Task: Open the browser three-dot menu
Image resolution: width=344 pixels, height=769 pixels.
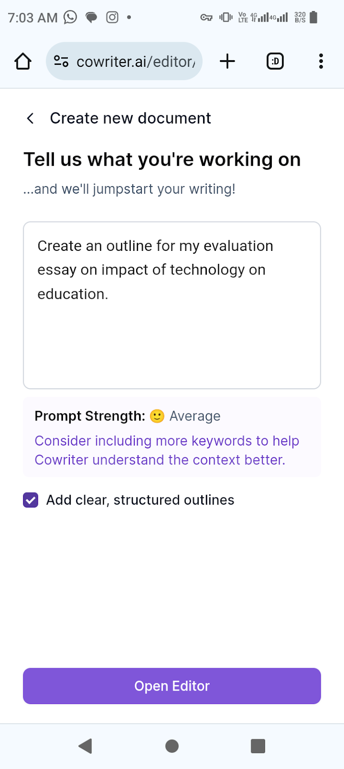Action: pos(321,61)
